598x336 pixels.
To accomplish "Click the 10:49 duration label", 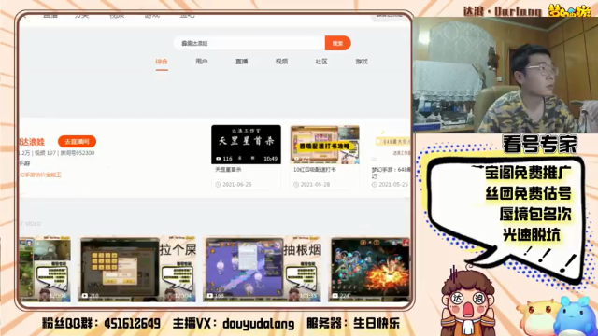I will 270,159.
